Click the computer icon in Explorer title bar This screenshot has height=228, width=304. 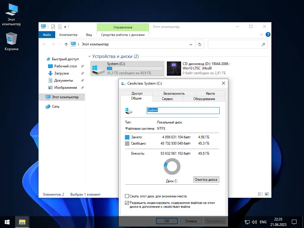pyautogui.click(x=43, y=26)
